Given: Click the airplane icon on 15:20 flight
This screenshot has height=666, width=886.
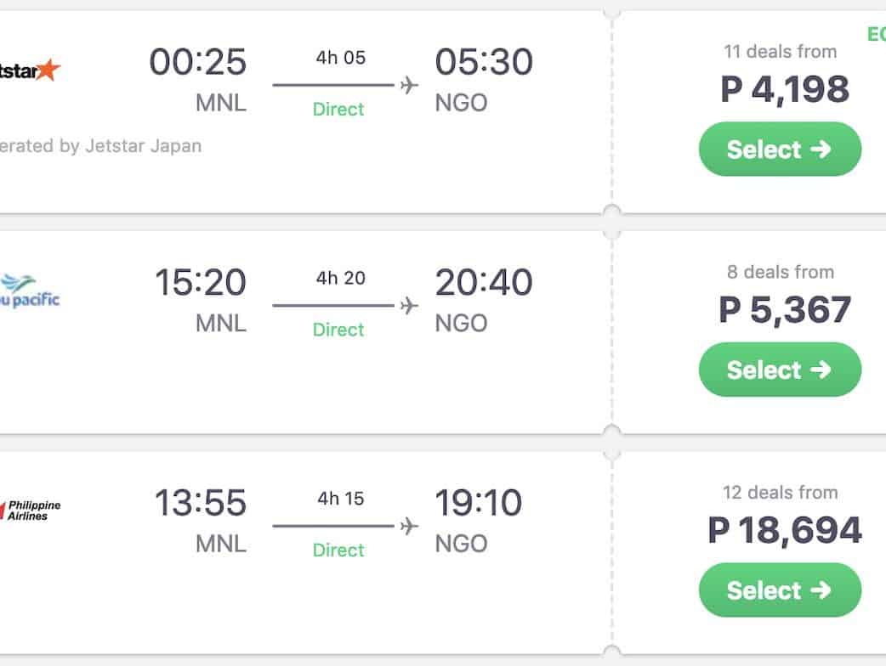Looking at the screenshot, I should pyautogui.click(x=409, y=306).
